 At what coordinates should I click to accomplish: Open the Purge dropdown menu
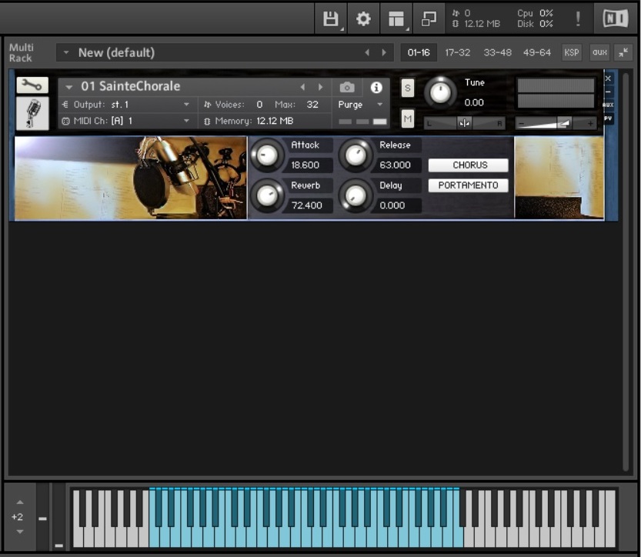point(380,105)
